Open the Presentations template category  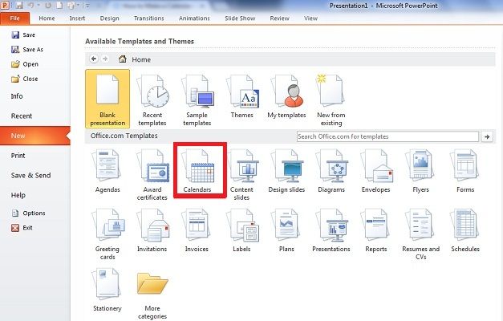coord(331,230)
